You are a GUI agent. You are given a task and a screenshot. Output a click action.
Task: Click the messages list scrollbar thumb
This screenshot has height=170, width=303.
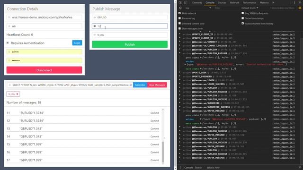[163, 152]
